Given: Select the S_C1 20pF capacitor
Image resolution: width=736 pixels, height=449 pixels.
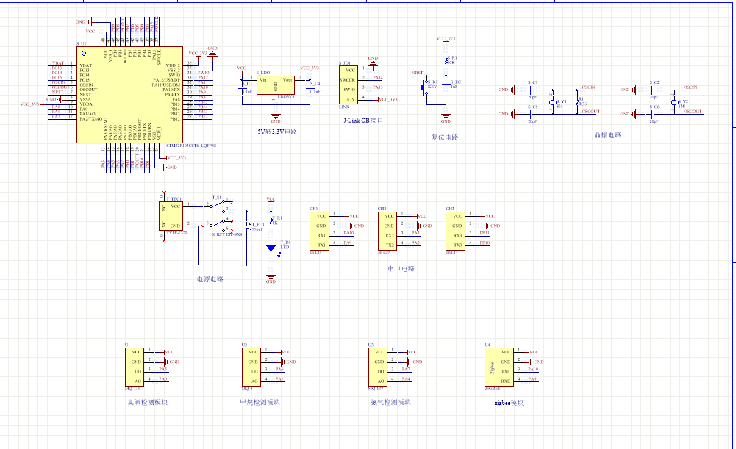Looking at the screenshot, I should pos(532,90).
